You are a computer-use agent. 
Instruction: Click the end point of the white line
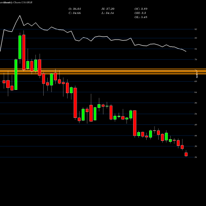pyautogui.click(x=186, y=51)
